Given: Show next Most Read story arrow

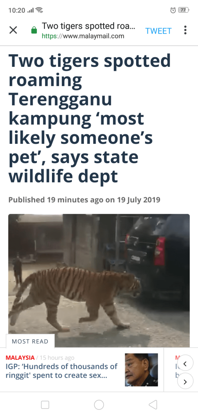Looking at the screenshot, I should coord(185,382).
